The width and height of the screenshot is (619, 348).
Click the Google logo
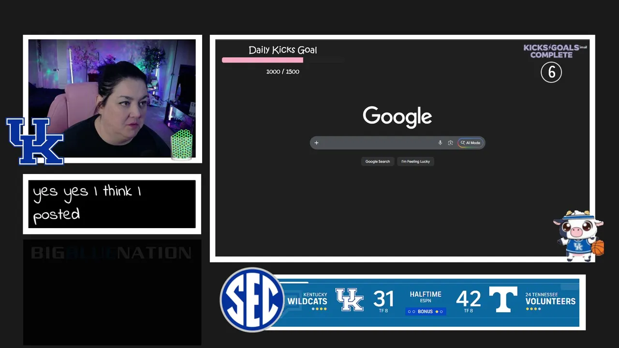point(397,116)
